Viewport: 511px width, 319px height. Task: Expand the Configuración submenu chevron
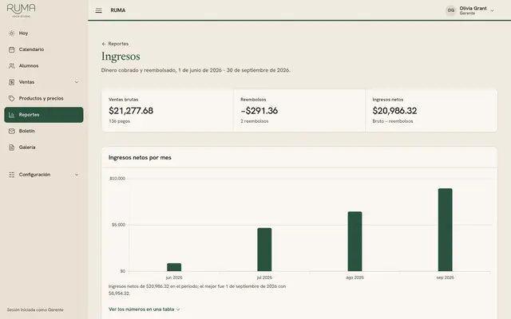pyautogui.click(x=77, y=175)
